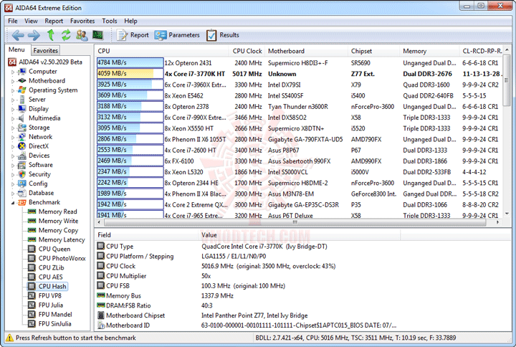This screenshot has height=347, width=516.
Task: Select the Storage drive icon
Action: tap(22, 128)
